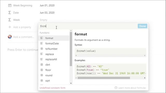Click the Press Enter to continue placeholder
This screenshot has width=166, height=93.
point(23,50)
